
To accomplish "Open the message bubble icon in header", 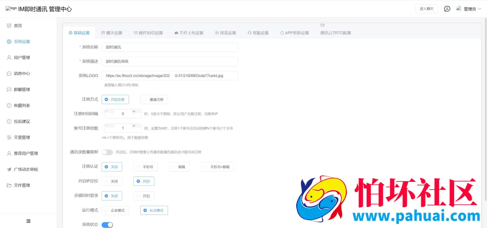I will [447, 9].
